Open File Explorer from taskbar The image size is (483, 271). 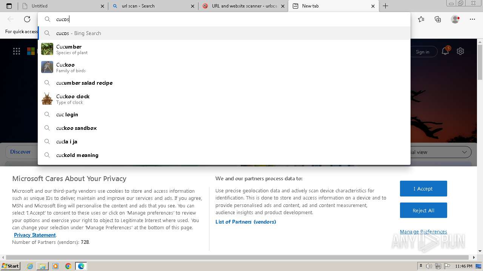[43, 266]
